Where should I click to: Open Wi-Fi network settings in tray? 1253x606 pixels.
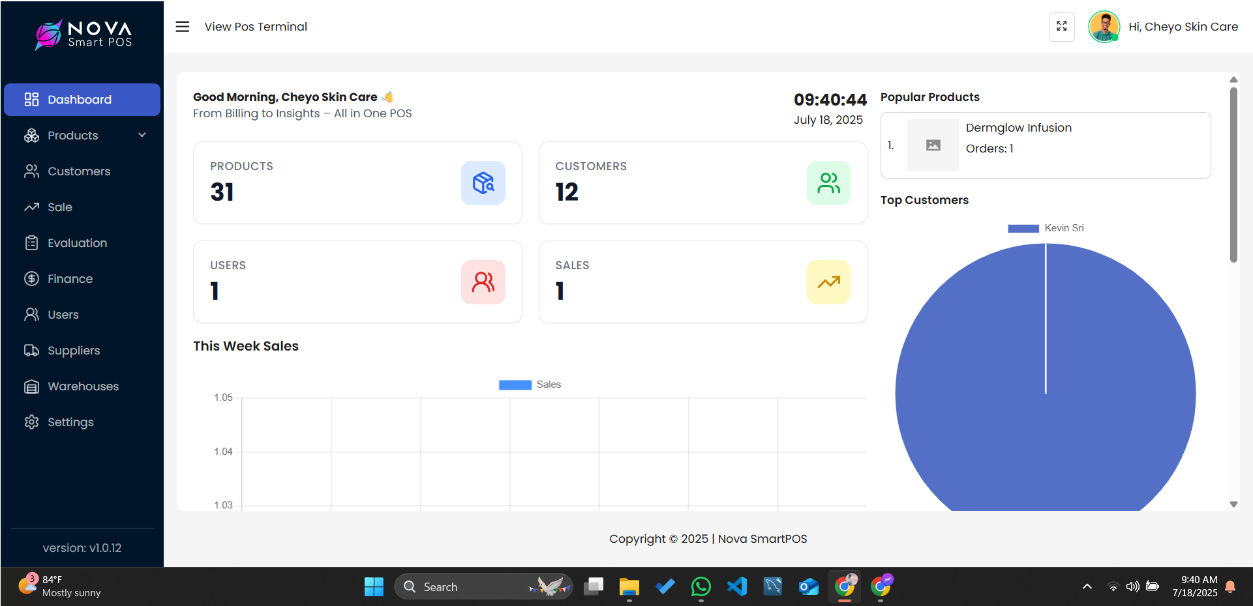[1113, 586]
